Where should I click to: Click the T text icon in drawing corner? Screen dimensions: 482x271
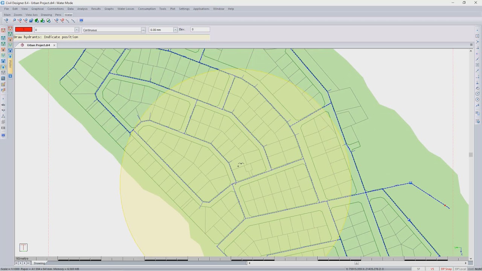(x=23, y=247)
